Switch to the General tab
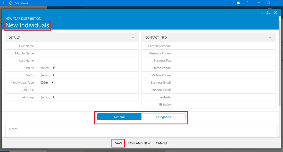Screen dimensions: 283x152 119,117
